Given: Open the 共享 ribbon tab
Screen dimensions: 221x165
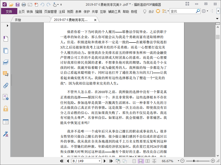Looking at the screenshot, I should pyautogui.click(x=95, y=12).
